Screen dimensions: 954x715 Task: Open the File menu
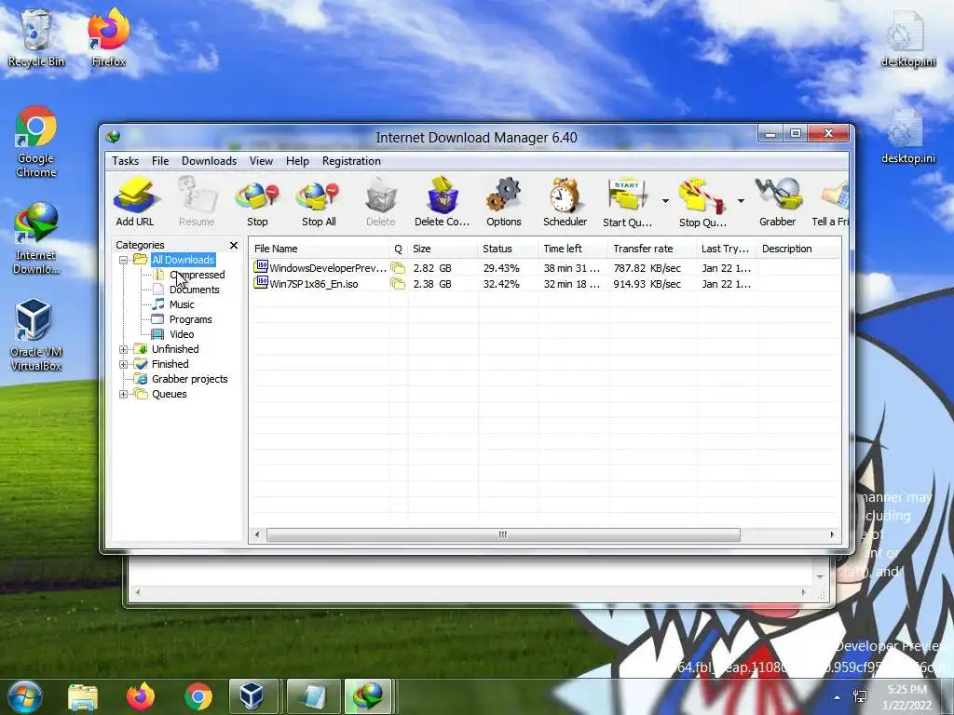[x=160, y=161]
